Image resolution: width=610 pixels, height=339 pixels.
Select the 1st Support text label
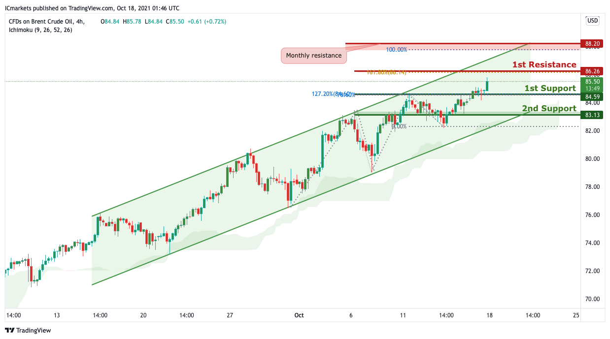pos(550,88)
